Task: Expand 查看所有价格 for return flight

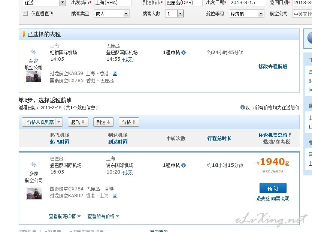Action: point(103,216)
